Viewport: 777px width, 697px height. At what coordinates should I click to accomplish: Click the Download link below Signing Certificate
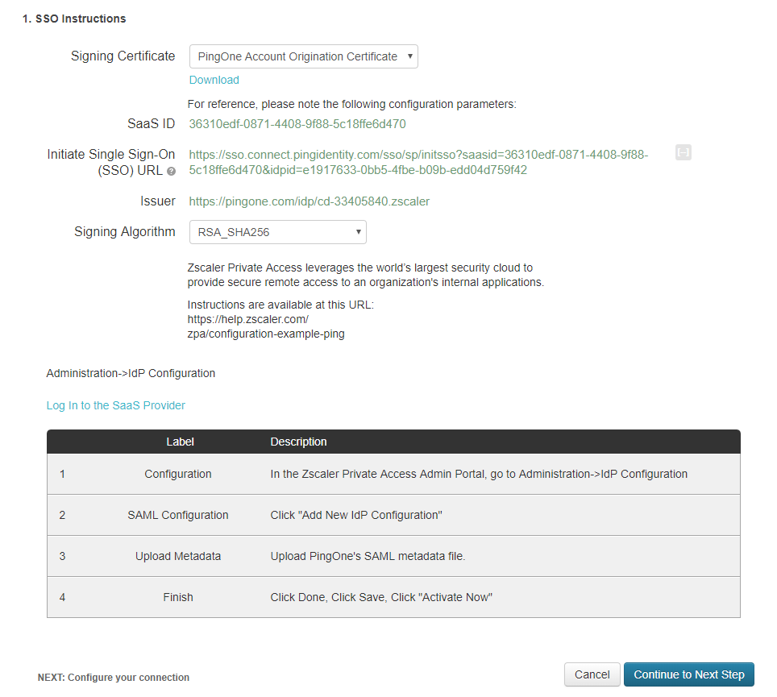click(x=214, y=80)
